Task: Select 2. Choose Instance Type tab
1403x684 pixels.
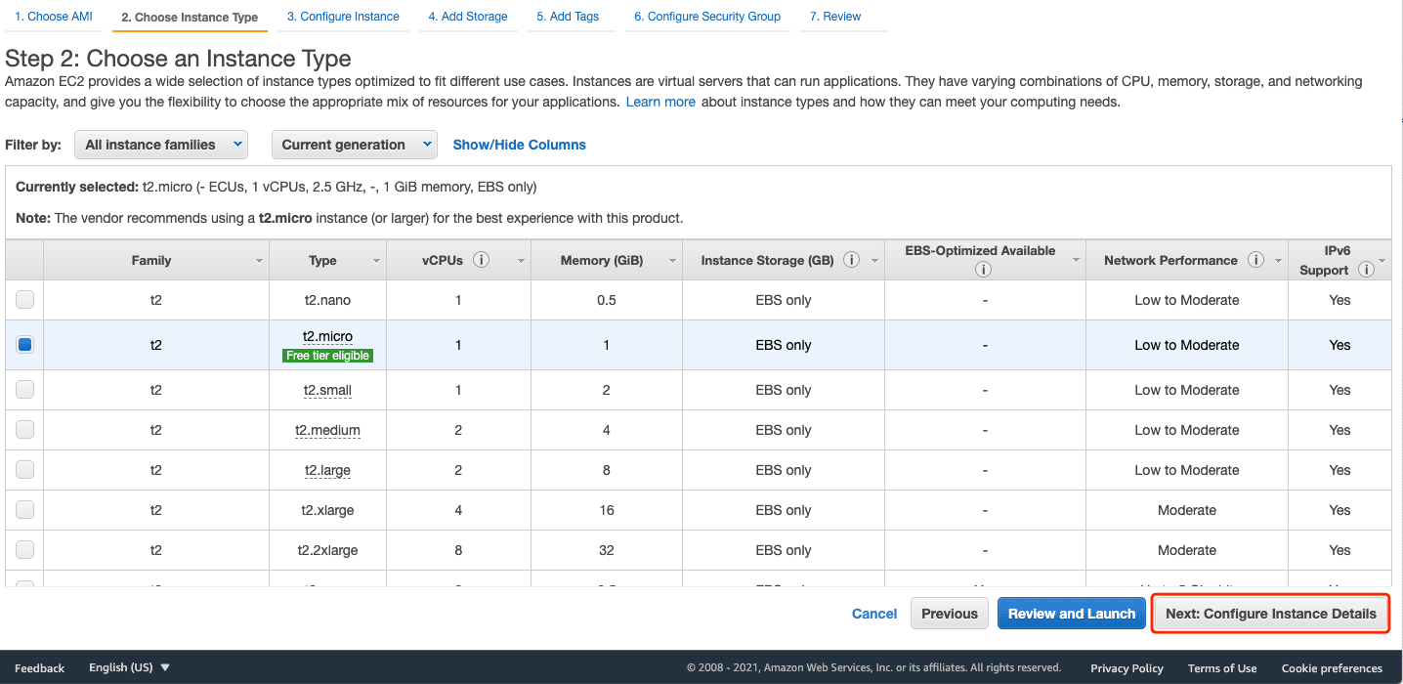Action: pos(190,17)
